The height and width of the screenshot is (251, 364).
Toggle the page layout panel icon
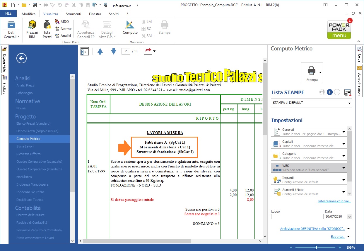point(84,51)
